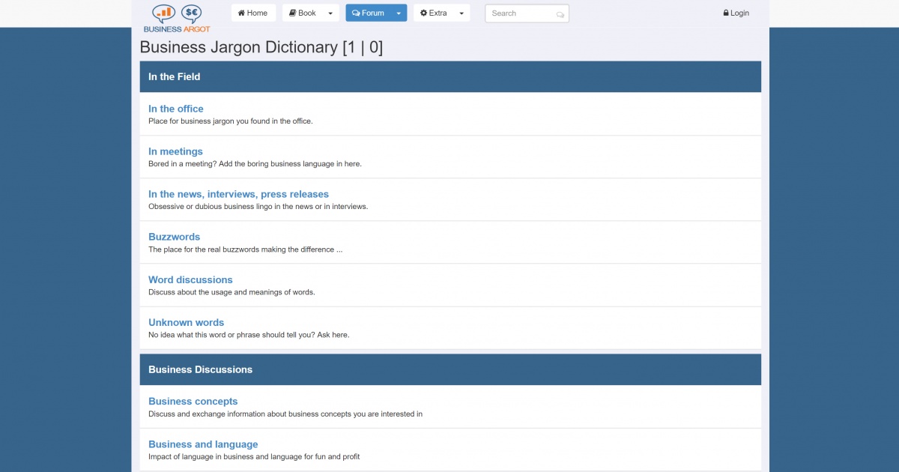Viewport: 899px width, 472px height.
Task: Click the 'In the Field' category header
Action: pos(174,76)
